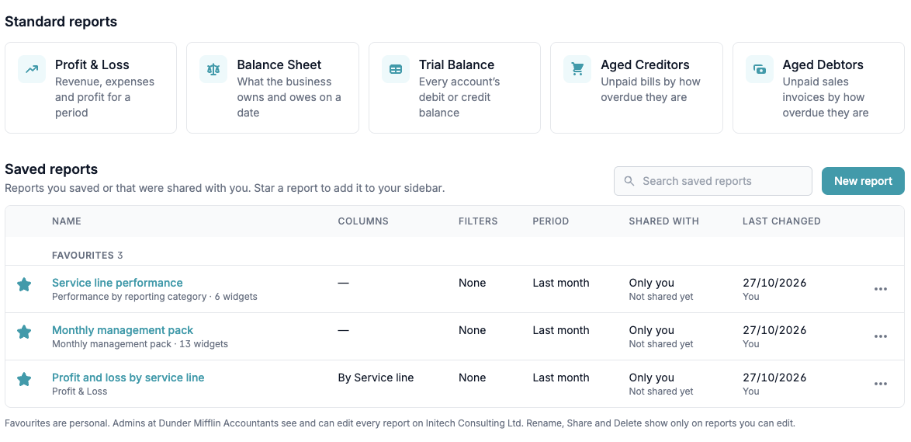Open more options for Monthly management pack
This screenshot has height=442, width=911.
880,336
